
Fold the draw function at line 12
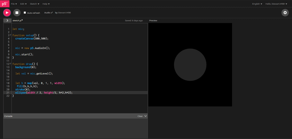click(11, 64)
